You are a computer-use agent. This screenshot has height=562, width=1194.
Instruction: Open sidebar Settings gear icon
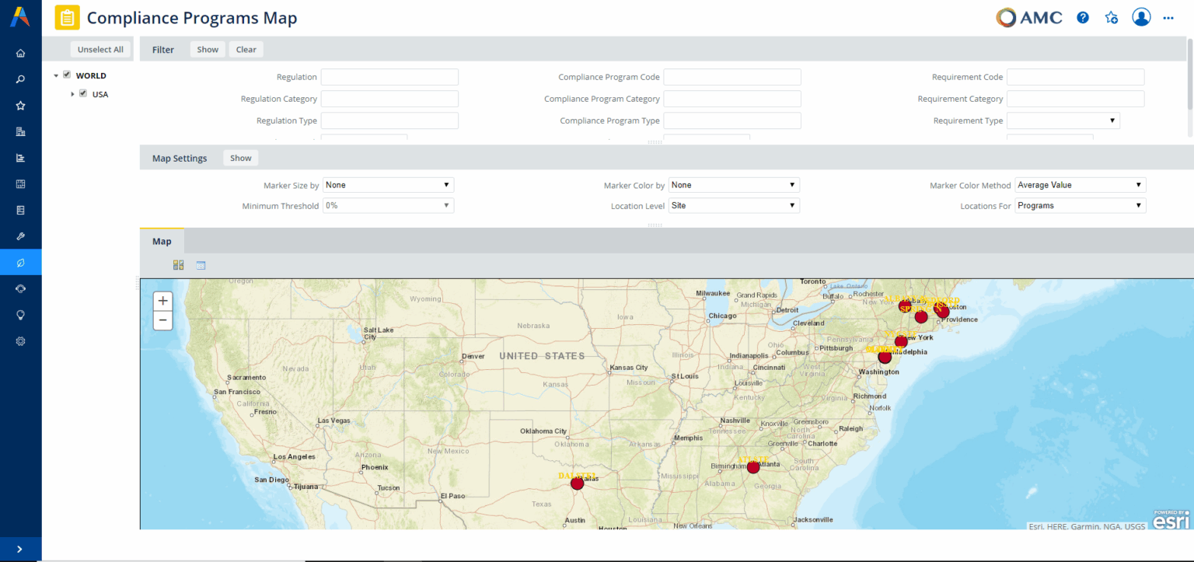(20, 340)
